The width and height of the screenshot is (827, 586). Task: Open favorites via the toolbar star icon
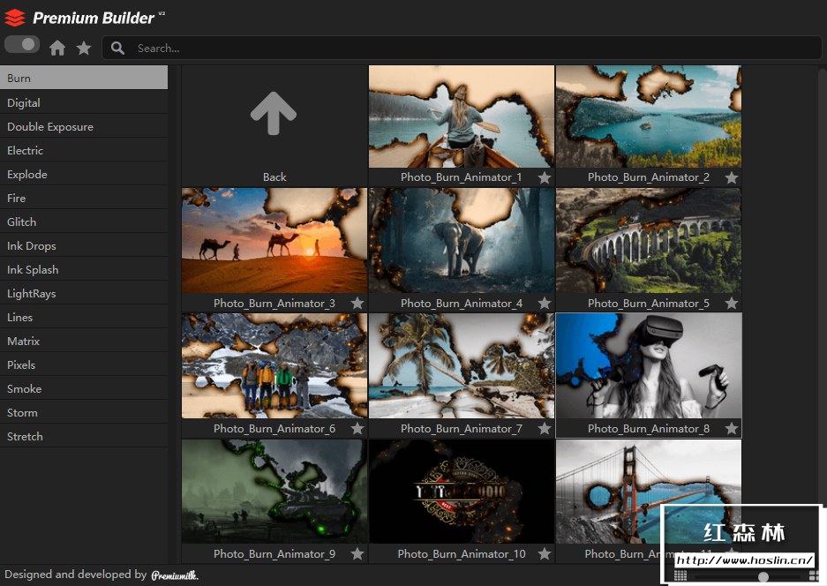(83, 48)
